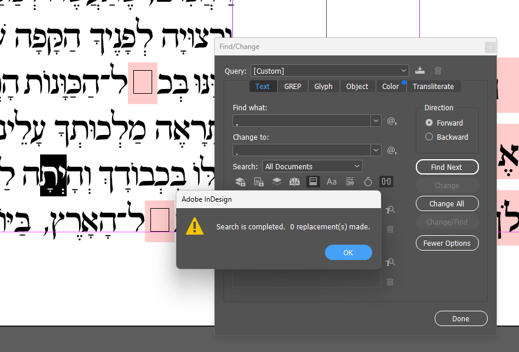Click the Specify Find Format icon
519x352 pixels.
(390, 210)
